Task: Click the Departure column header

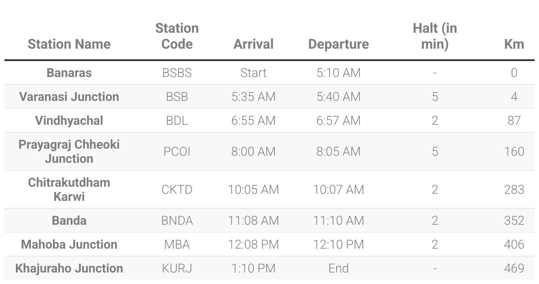Action: coord(338,44)
